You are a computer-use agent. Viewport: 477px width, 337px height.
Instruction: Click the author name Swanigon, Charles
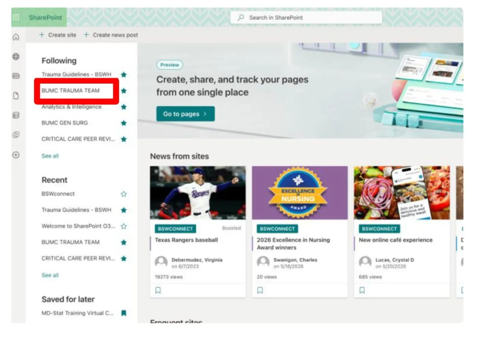(295, 260)
